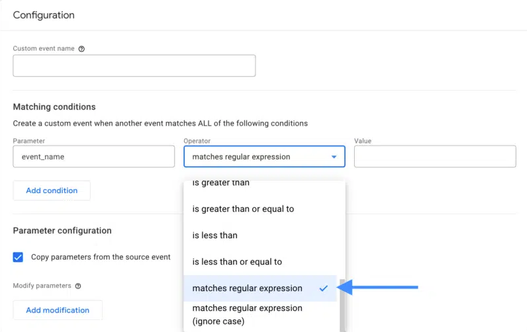
Task: Open the Operator dropdown showing 'matches regular expression'
Action: 263,157
